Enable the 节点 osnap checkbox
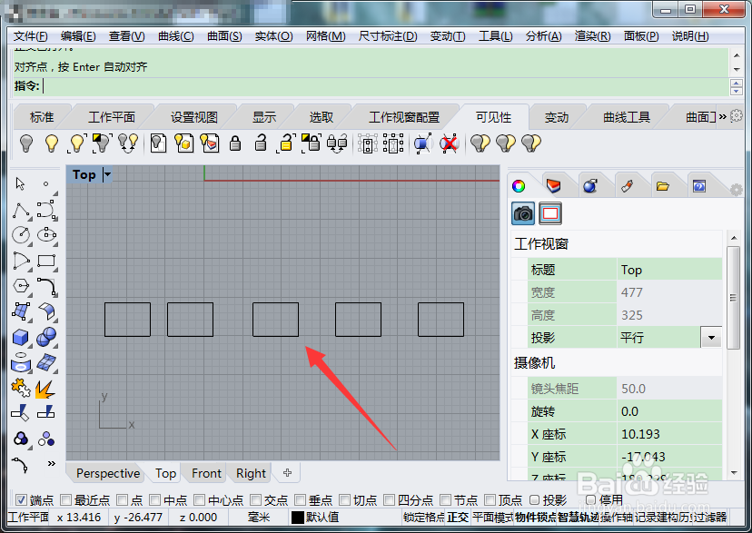Screen dimensions: 752x533 (x=446, y=500)
